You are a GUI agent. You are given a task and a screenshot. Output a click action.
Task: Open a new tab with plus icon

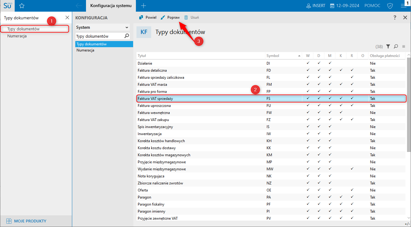point(144,6)
